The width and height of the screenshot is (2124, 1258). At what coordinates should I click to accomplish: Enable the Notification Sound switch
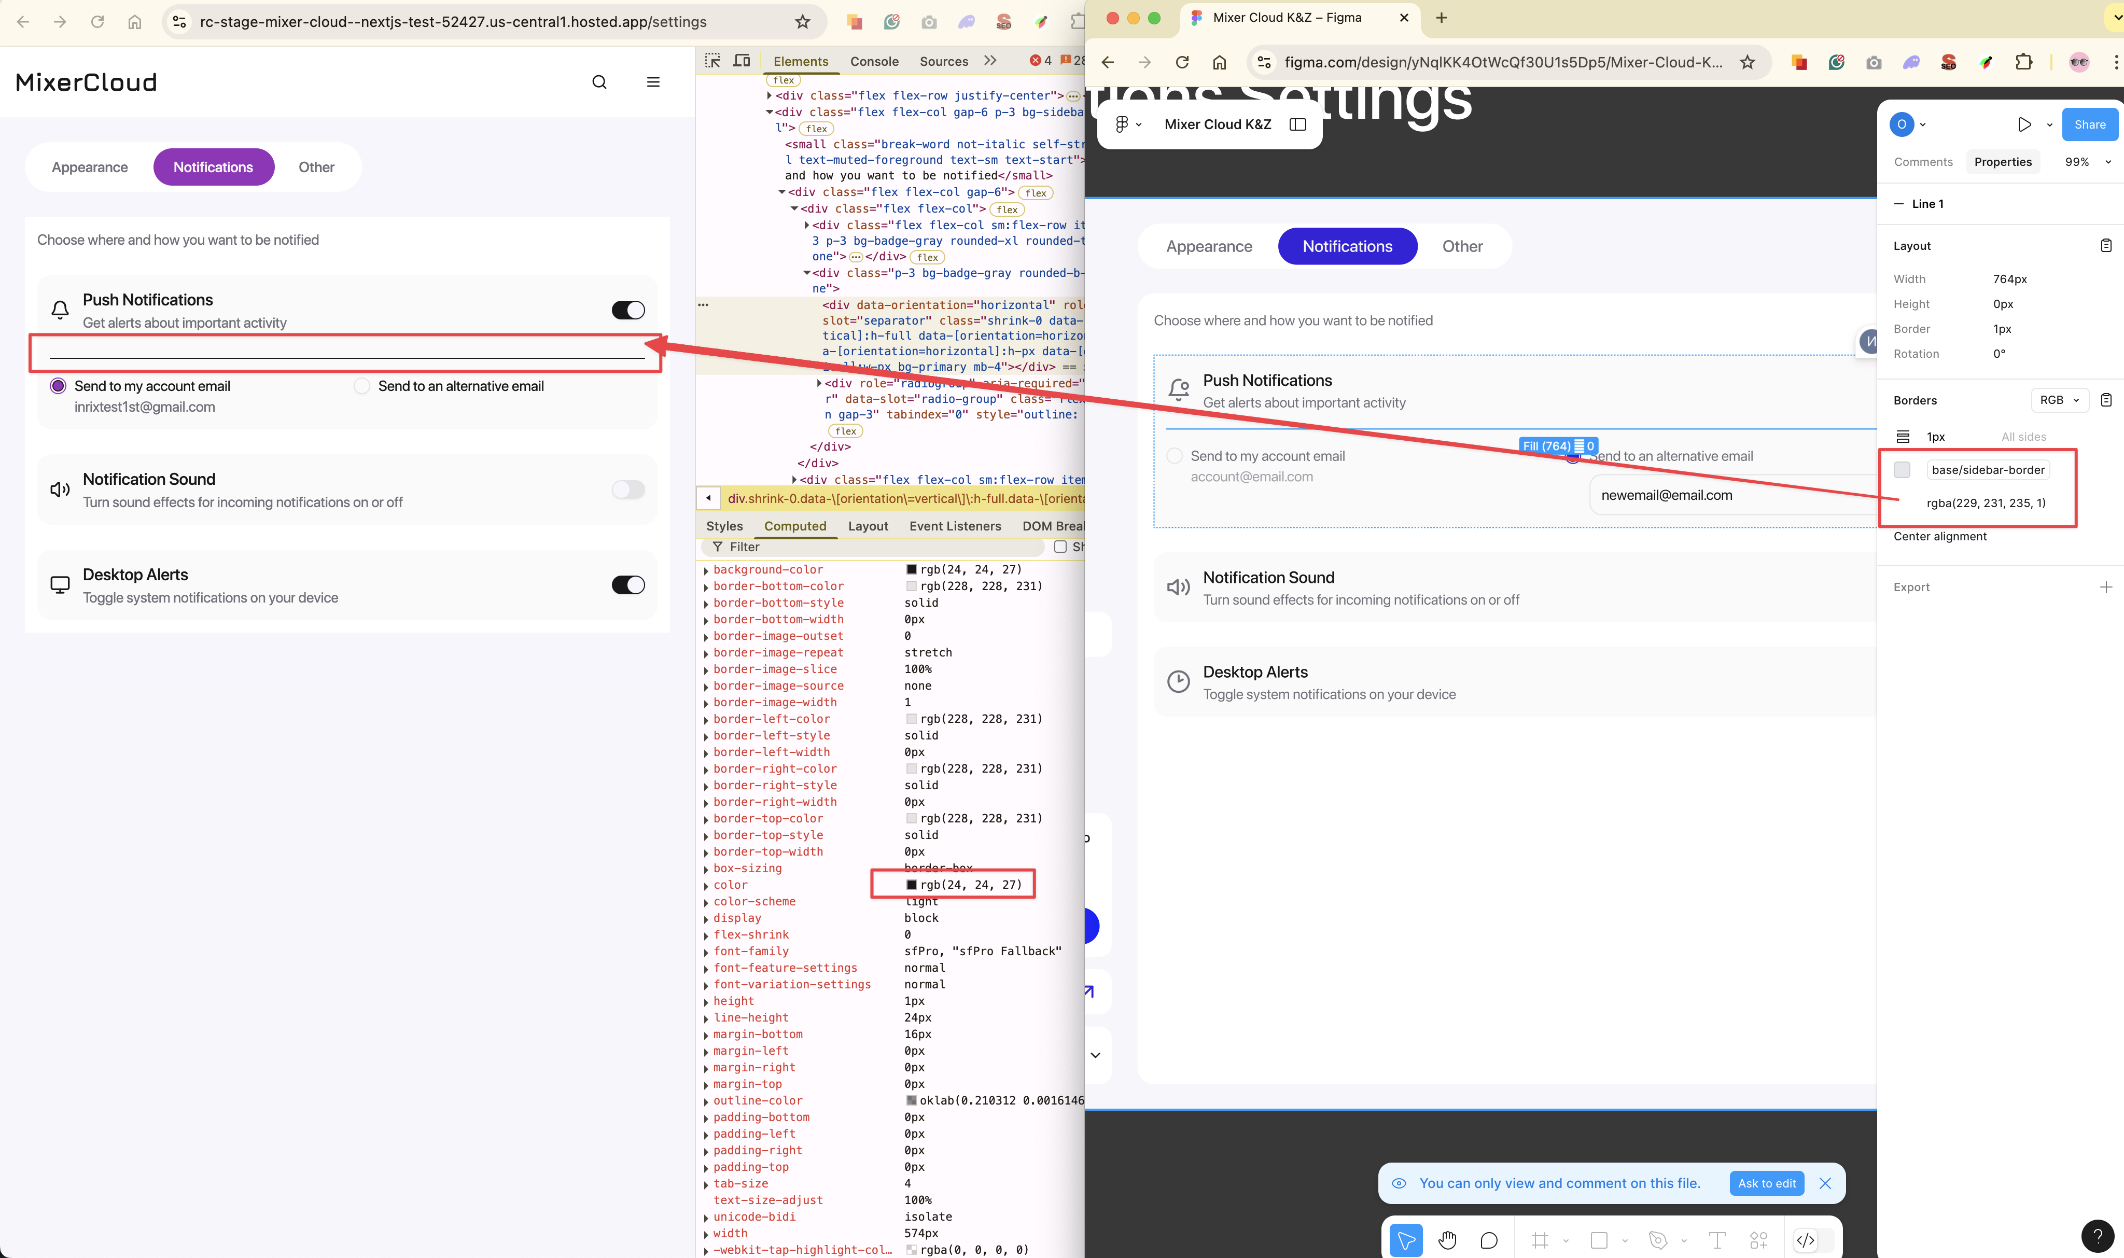click(628, 490)
